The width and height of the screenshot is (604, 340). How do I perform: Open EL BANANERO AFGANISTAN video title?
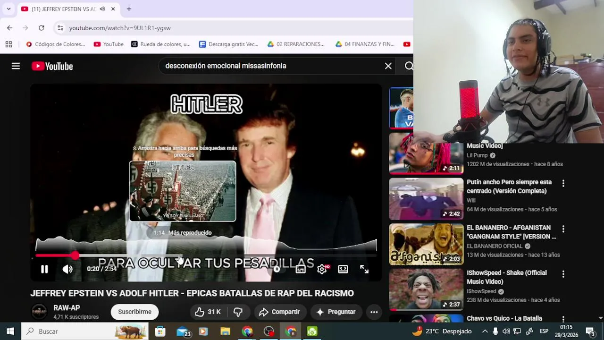(x=512, y=232)
